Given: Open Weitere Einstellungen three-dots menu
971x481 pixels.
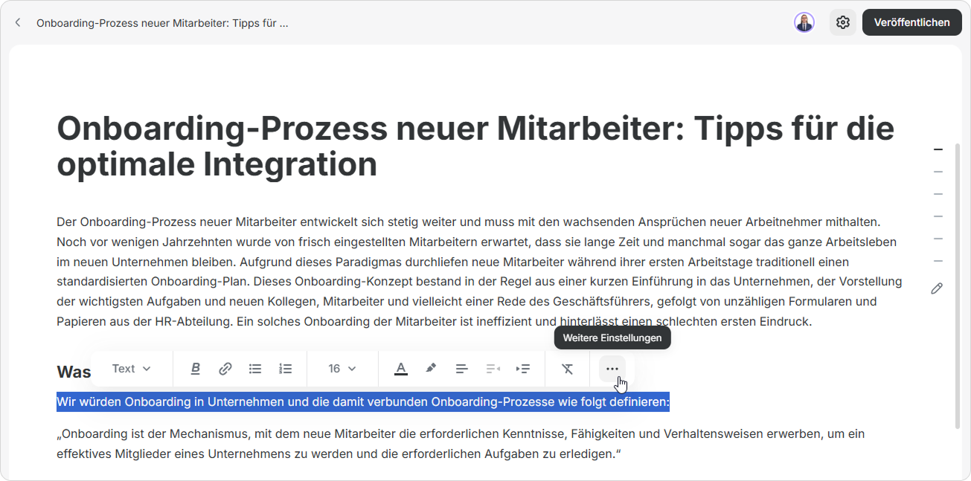Looking at the screenshot, I should (x=612, y=369).
